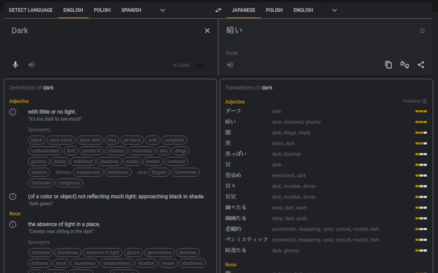Click definition 'with little or no light.'

pyautogui.click(x=52, y=112)
